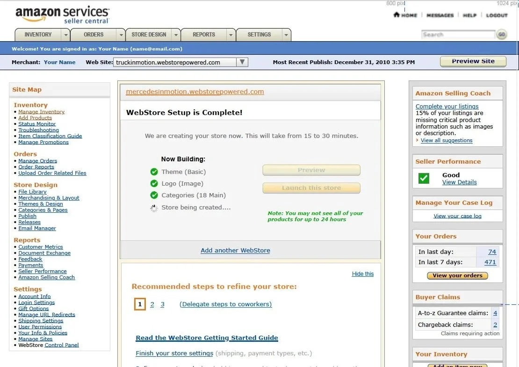Click the 74 orders in last day
The height and width of the screenshot is (367, 519).
pyautogui.click(x=492, y=252)
